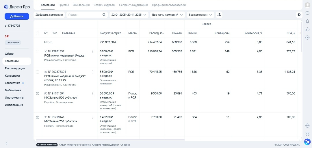Click the Показы column header
The image size is (312, 148).
177,33
